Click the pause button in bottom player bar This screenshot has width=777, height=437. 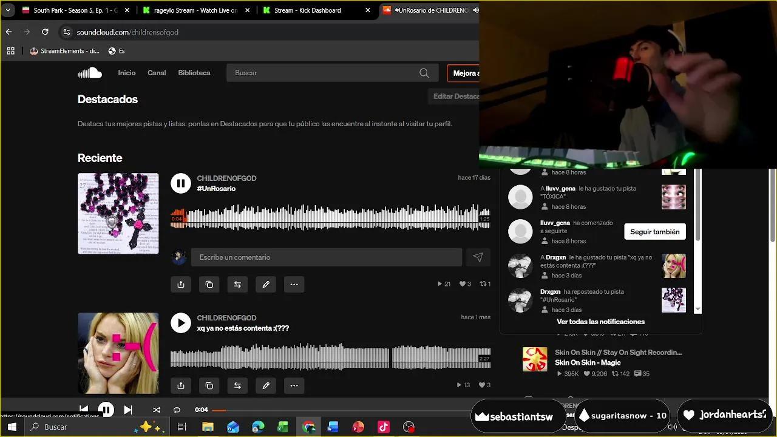[x=106, y=410]
